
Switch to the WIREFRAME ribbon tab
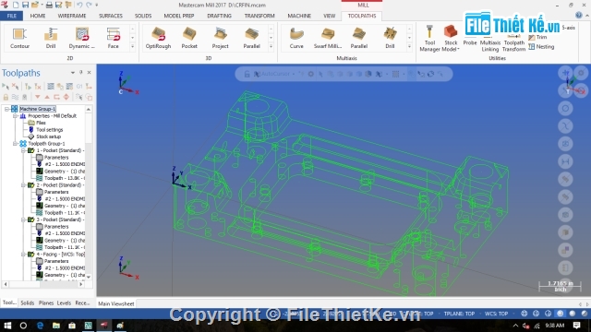click(x=72, y=16)
